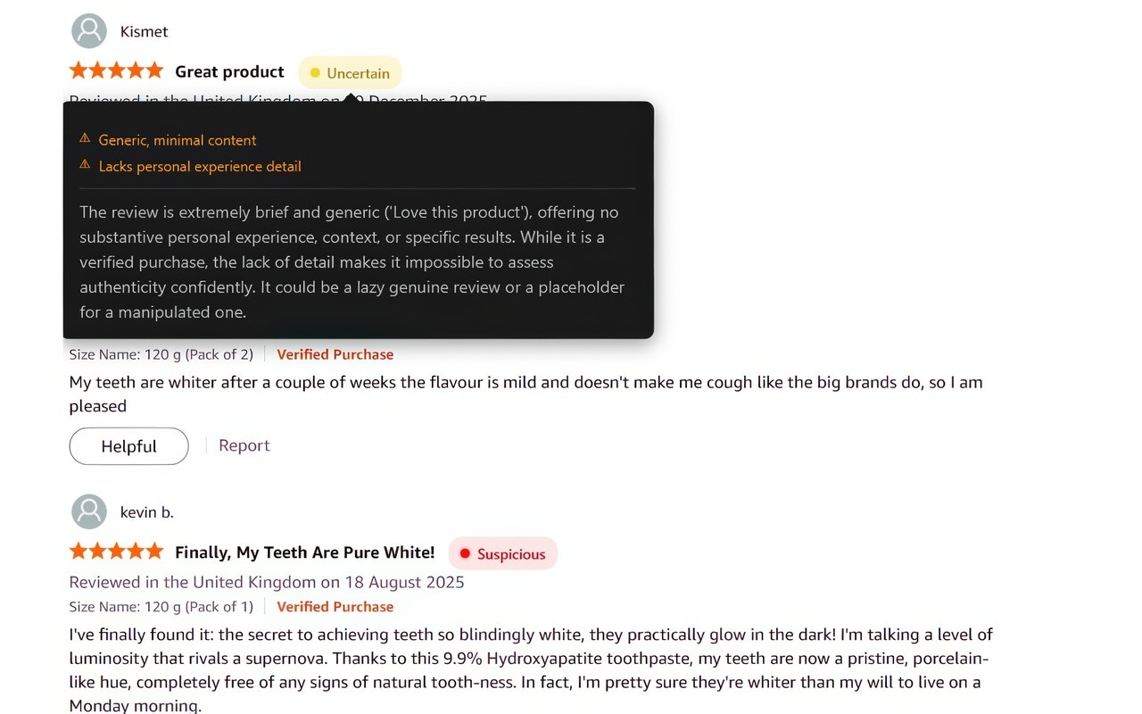The width and height of the screenshot is (1142, 714).
Task: Click warning icon beside "Generic, minimal content"
Action: click(83, 139)
